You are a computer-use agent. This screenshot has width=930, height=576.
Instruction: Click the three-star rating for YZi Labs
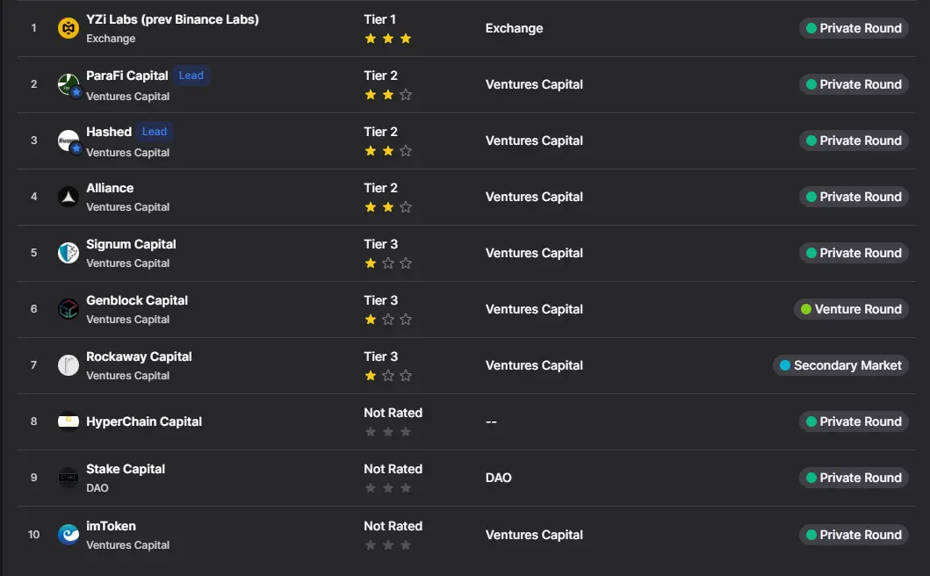pyautogui.click(x=387, y=39)
